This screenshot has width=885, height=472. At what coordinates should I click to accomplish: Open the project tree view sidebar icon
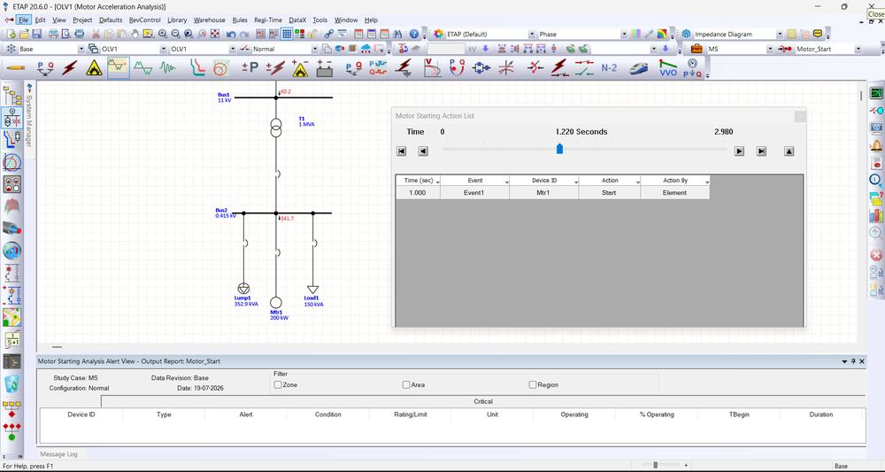12,95
